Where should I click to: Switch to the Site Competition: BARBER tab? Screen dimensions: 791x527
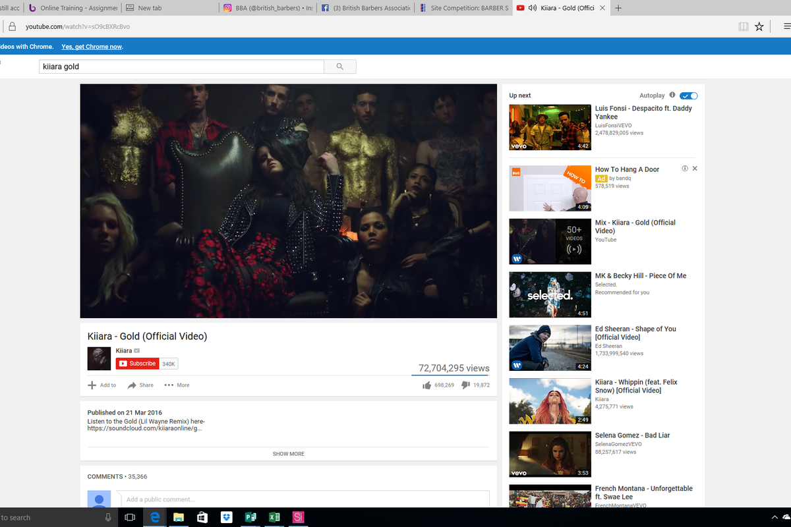[463, 9]
